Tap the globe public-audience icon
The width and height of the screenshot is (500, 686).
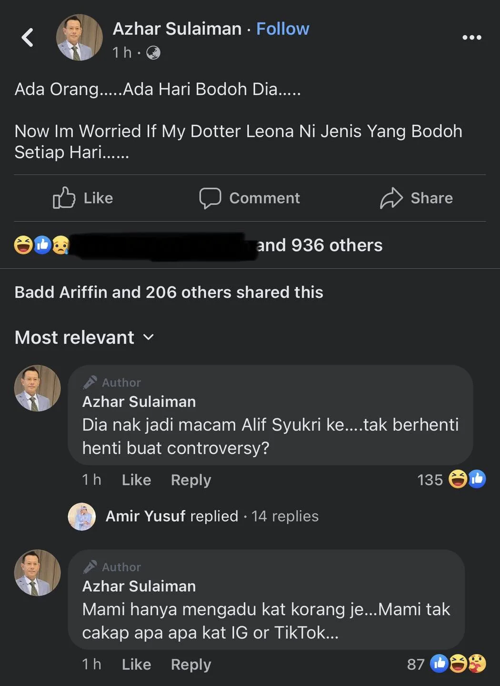[x=153, y=52]
